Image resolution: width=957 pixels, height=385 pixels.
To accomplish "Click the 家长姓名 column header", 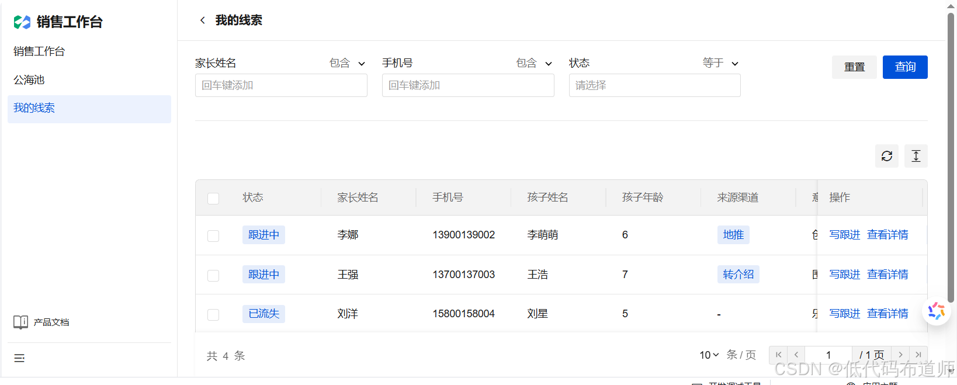I will point(358,197).
